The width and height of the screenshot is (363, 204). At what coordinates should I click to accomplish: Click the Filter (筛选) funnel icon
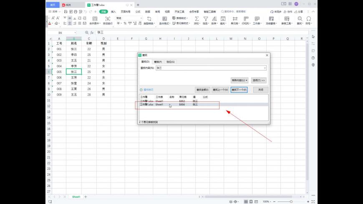[206, 19]
